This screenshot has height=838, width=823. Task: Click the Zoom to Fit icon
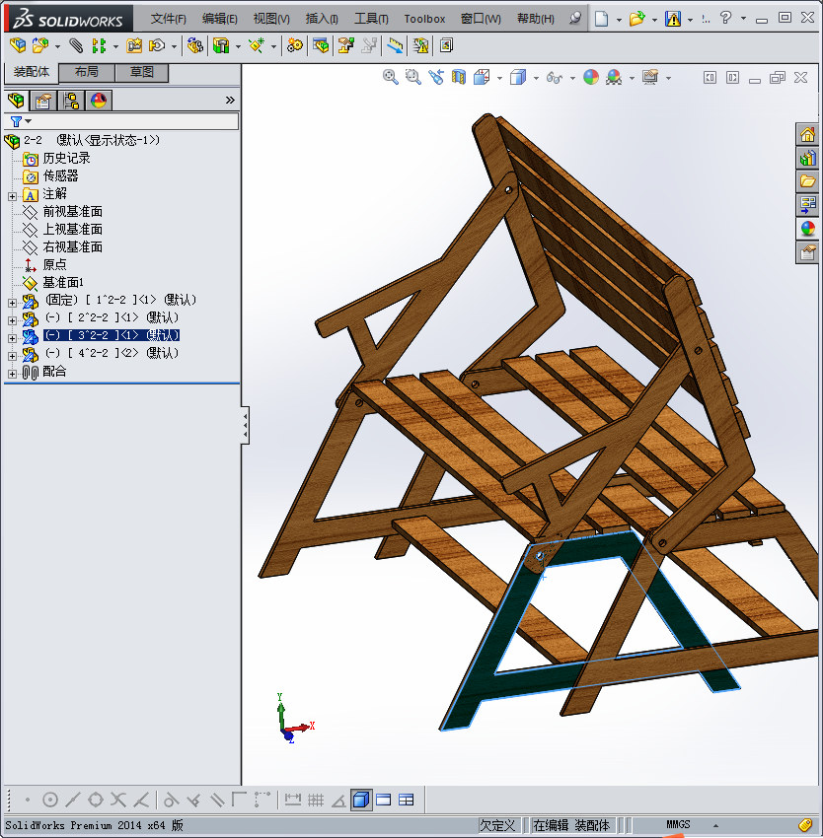pyautogui.click(x=390, y=78)
